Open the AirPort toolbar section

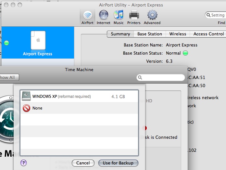(x=87, y=18)
